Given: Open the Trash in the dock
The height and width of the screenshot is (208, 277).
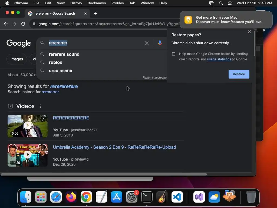Looking at the screenshot, I should pos(251,197).
